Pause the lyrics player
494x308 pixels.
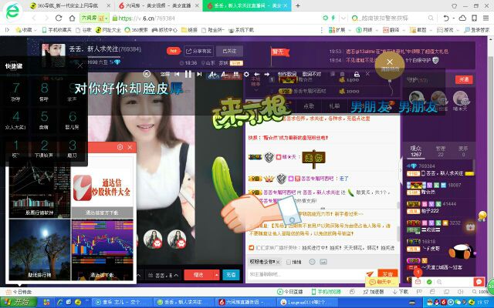(188, 74)
